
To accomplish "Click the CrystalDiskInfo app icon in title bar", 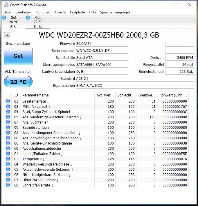I will (x=6, y=5).
